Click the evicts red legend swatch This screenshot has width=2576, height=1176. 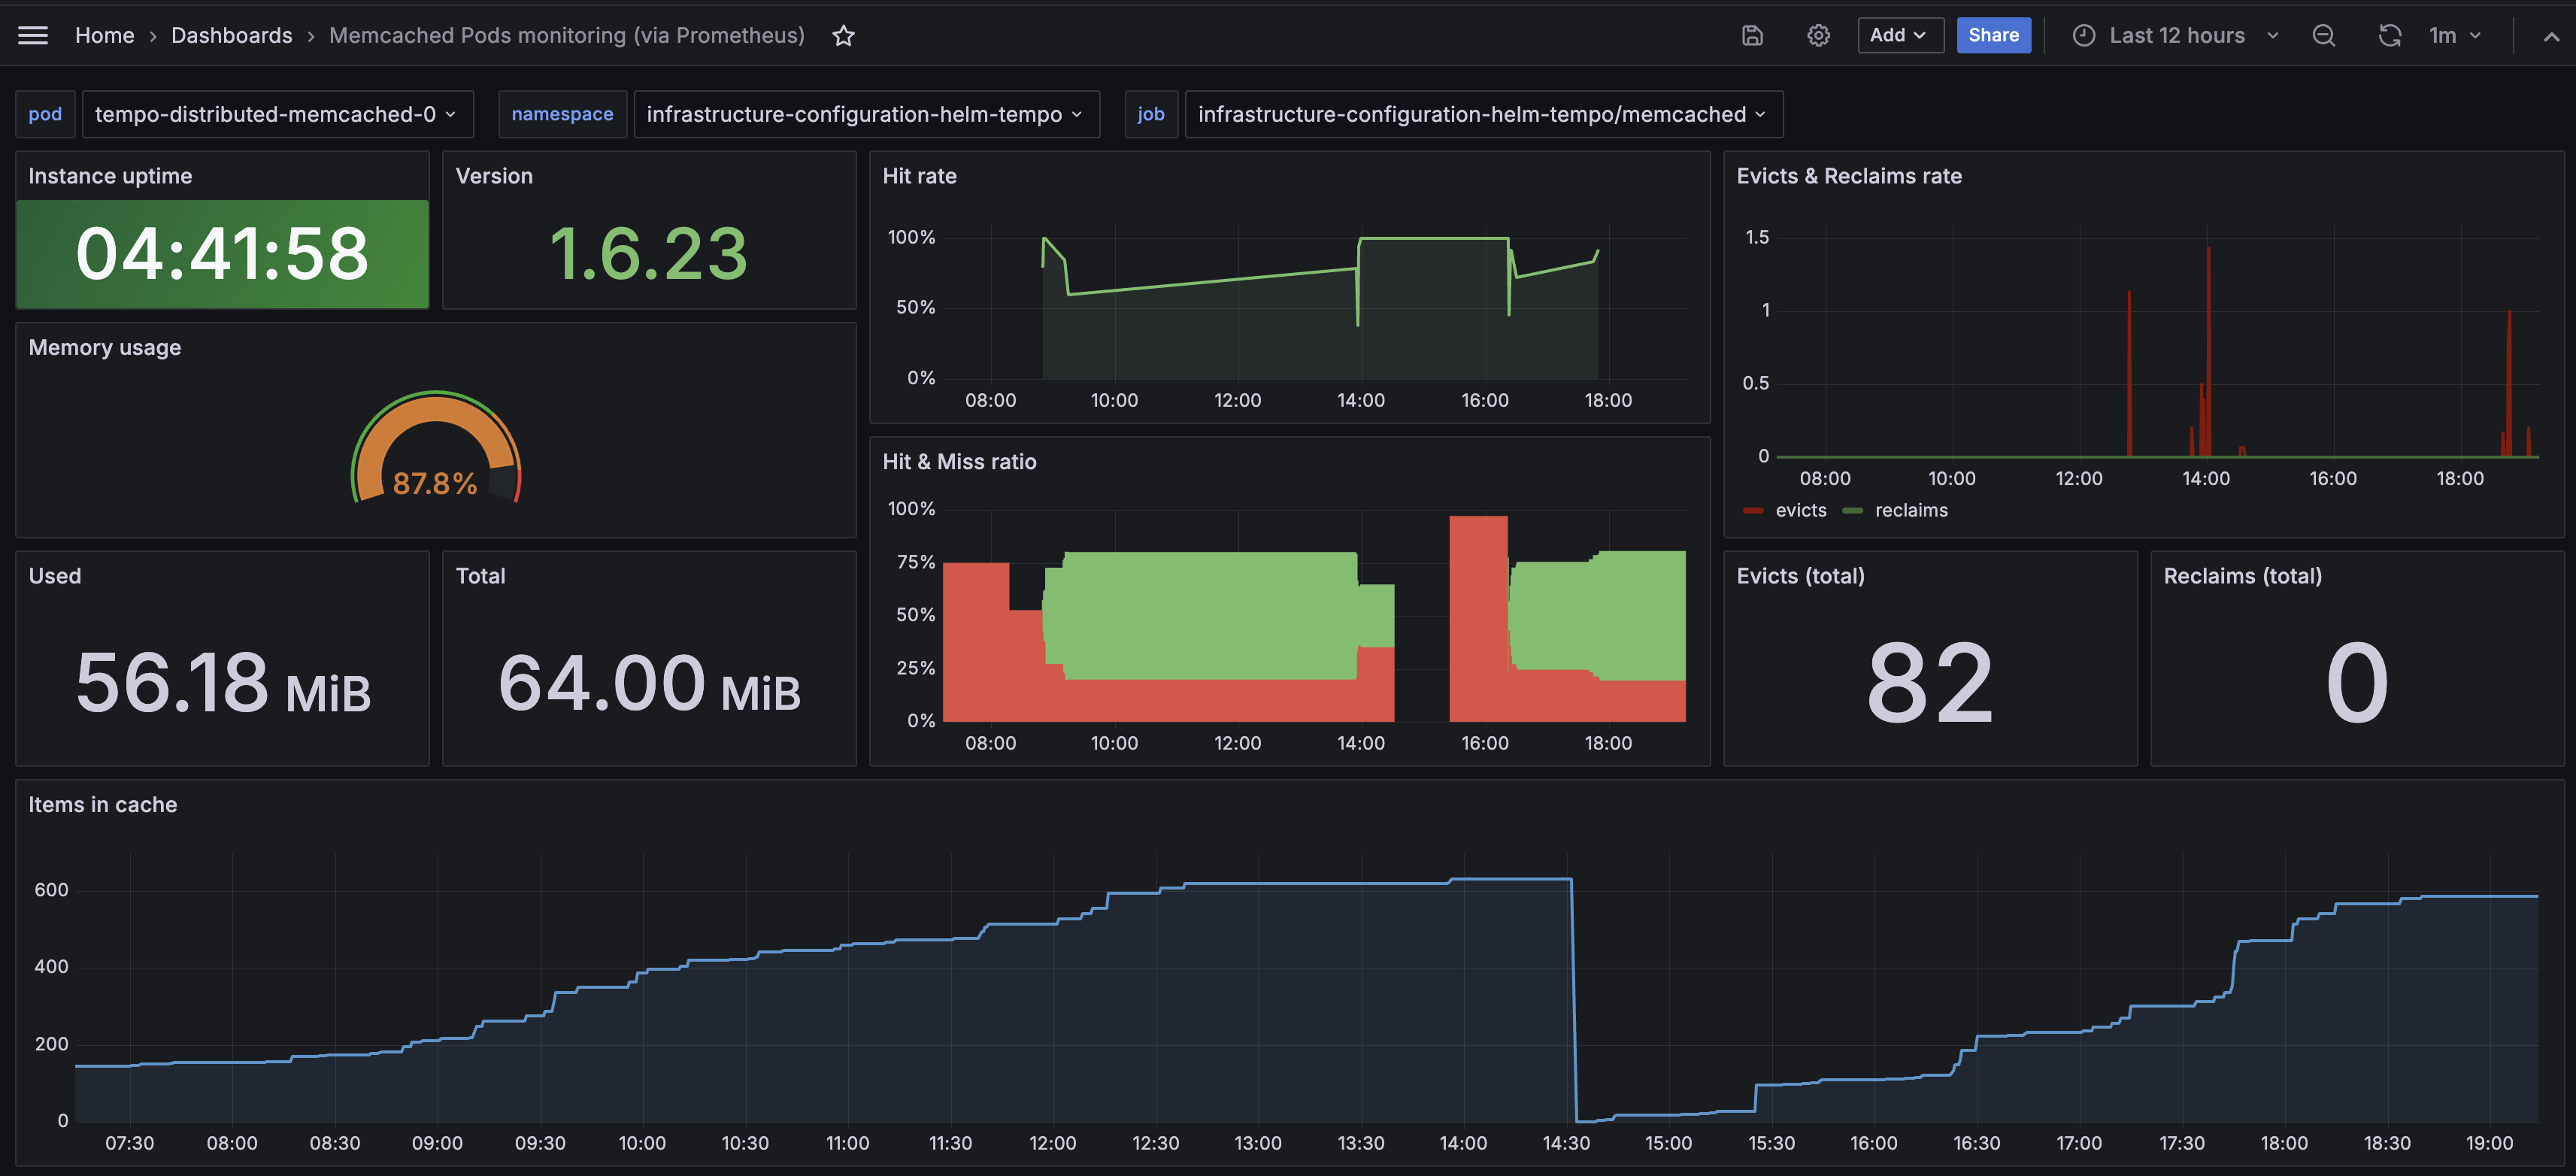click(1753, 510)
